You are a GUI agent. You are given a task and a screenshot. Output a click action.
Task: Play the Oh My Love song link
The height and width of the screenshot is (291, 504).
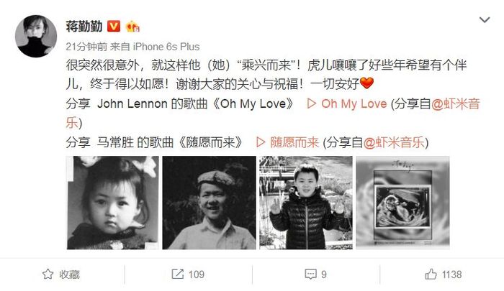pos(354,103)
